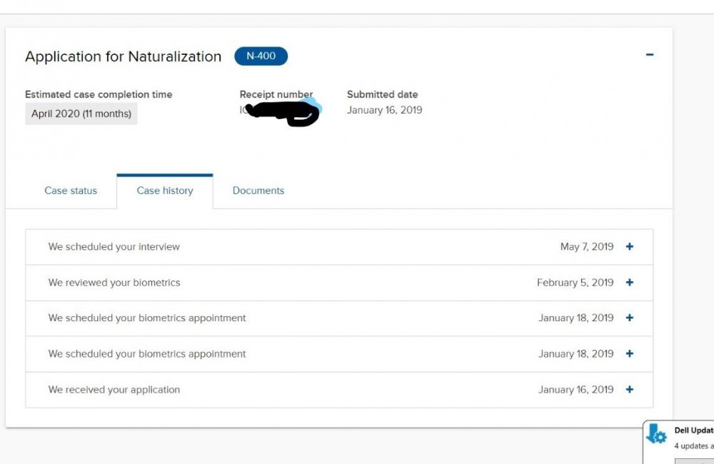This screenshot has width=714, height=464.
Task: Expand the May 7 interview entry plus
Action: (629, 246)
